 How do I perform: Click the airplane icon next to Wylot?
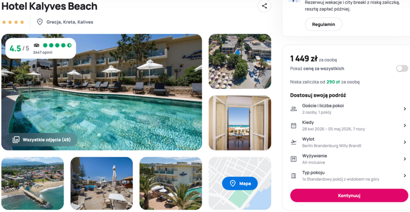[x=294, y=142]
